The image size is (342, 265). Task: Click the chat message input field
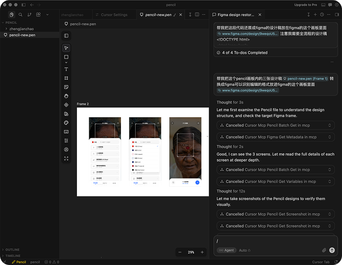(x=276, y=241)
